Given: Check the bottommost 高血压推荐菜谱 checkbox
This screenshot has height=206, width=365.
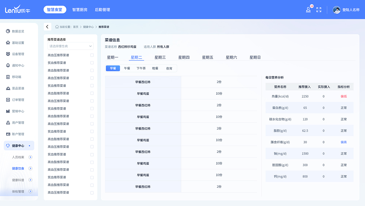Looking at the screenshot, I should 92,193.
